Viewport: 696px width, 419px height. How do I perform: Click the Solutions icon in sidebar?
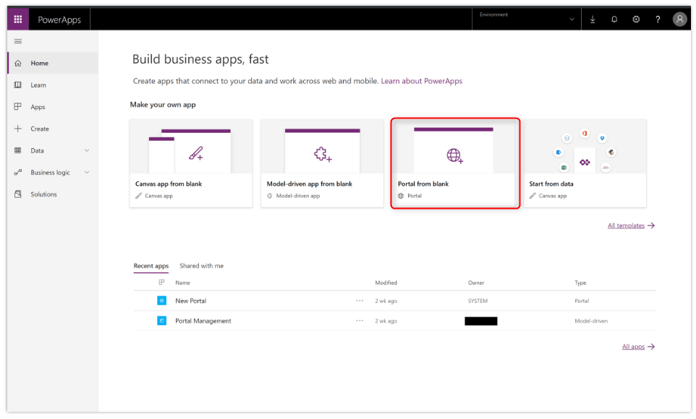[x=18, y=194]
